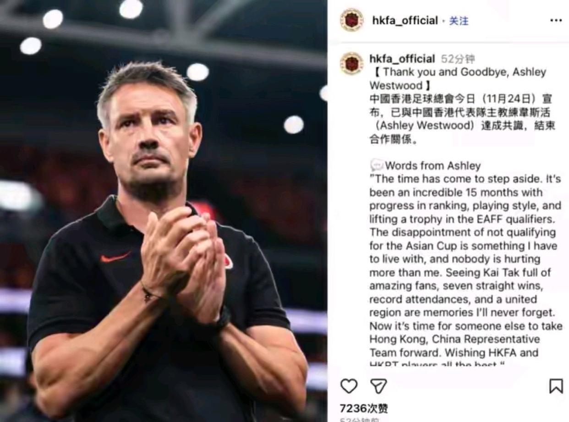Open hkfa_official username in the caption

pyautogui.click(x=402, y=59)
